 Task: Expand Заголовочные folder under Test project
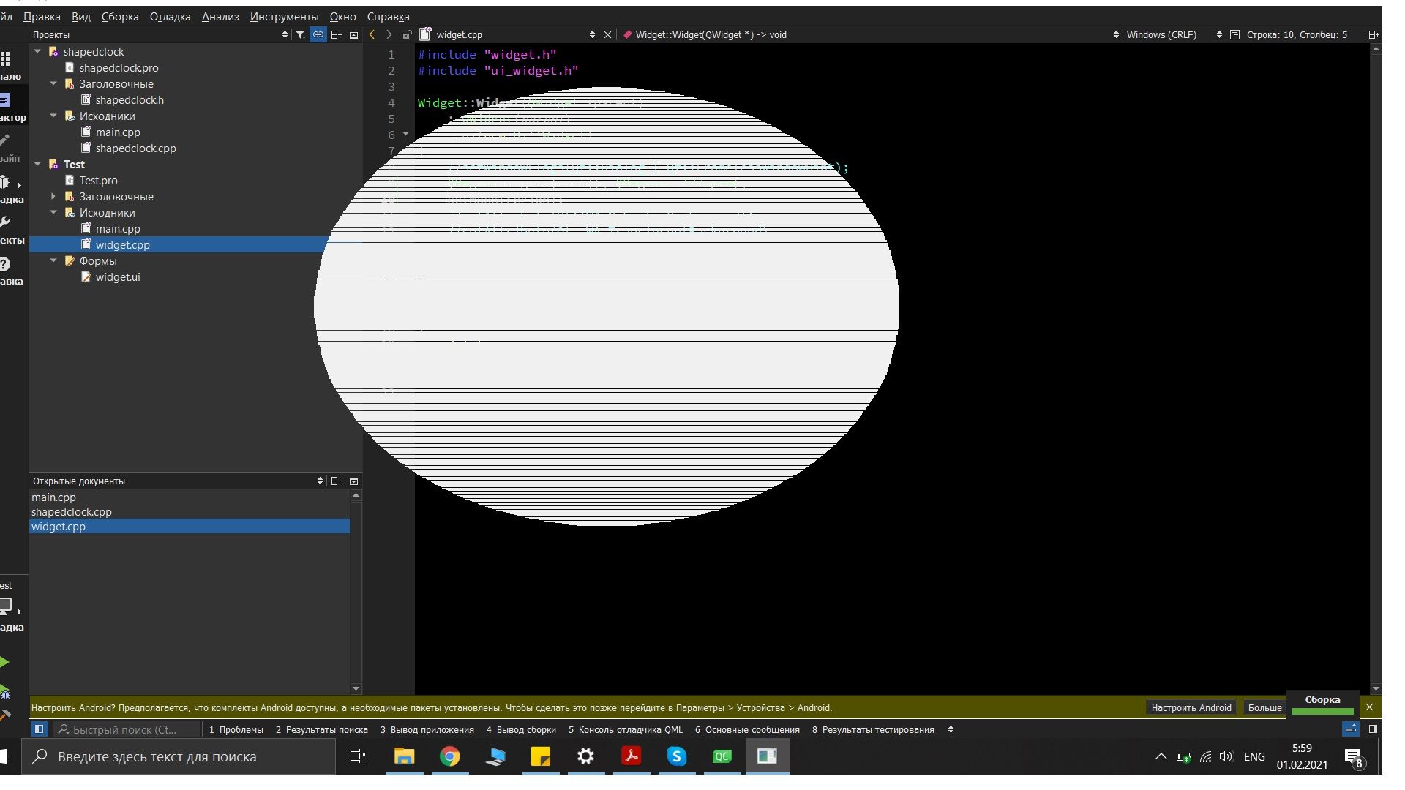(53, 197)
